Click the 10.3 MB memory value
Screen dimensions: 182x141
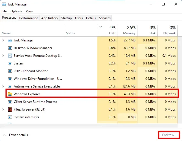pyautogui.click(x=130, y=79)
